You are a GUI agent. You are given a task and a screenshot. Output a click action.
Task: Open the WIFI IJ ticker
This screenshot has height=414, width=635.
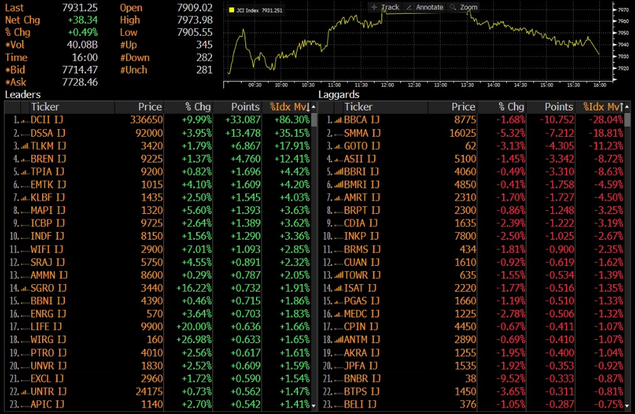click(47, 249)
